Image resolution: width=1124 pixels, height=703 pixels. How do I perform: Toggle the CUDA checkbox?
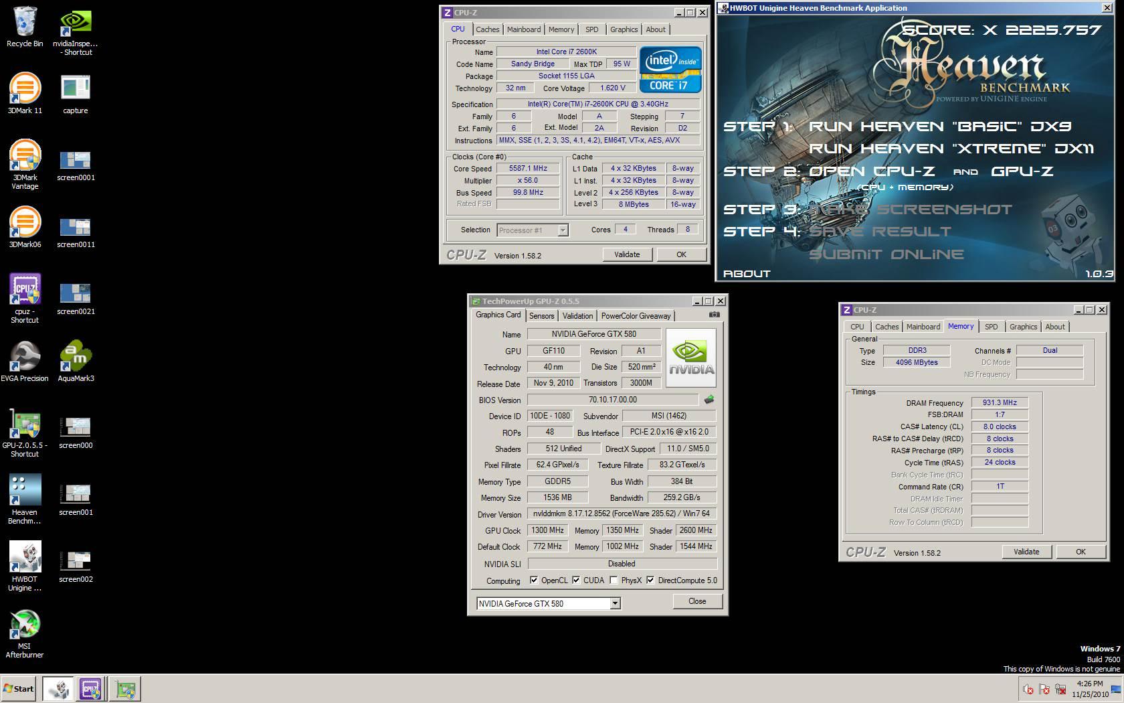click(x=576, y=580)
